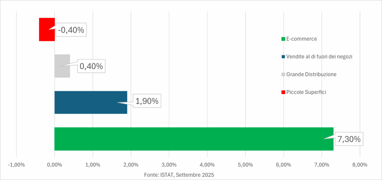Click the red negative bar
382x180 pixels.
[x=47, y=29]
